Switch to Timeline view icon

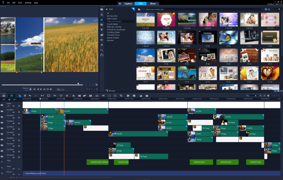tap(12, 96)
